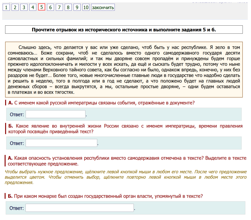
Task: Navigate to question 6
Action: tap(50, 7)
